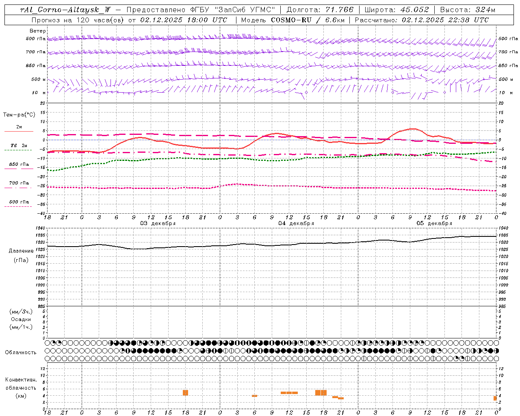
Task: Click the 500 гПа label in temperature legend
Action: [19, 202]
